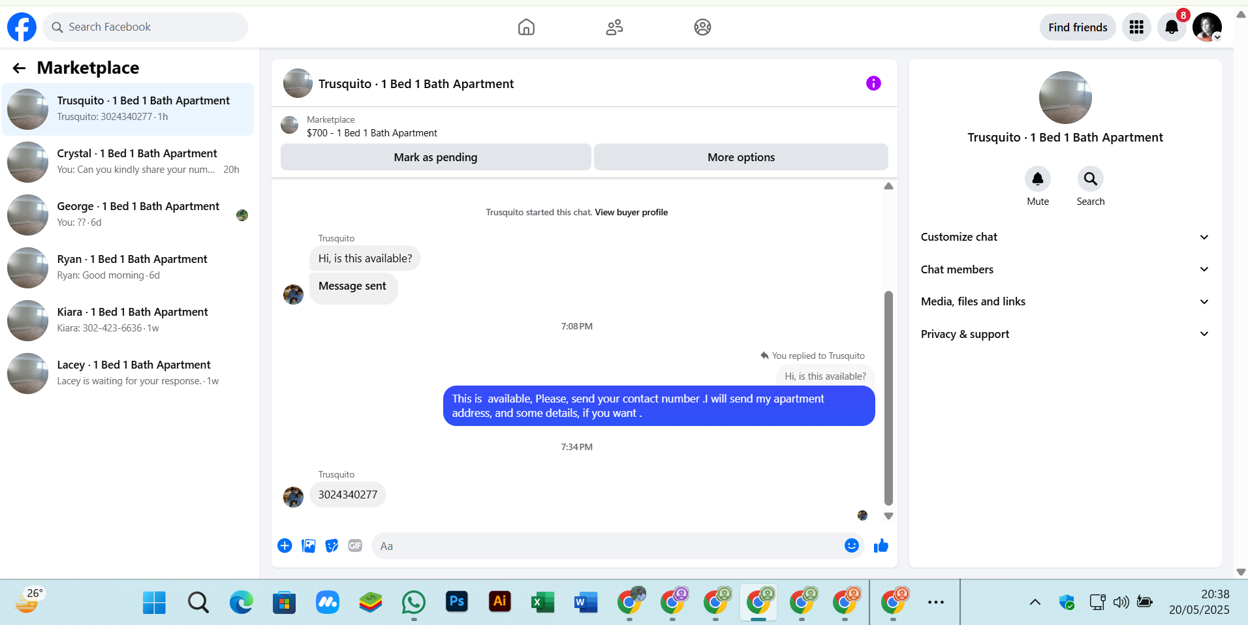Open more actions plus icon in composer
This screenshot has height=625, width=1248.
(285, 545)
